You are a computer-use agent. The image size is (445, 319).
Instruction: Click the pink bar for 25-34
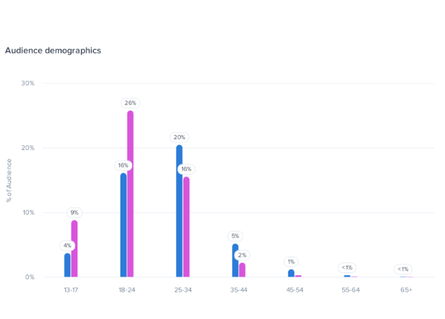[x=186, y=227]
